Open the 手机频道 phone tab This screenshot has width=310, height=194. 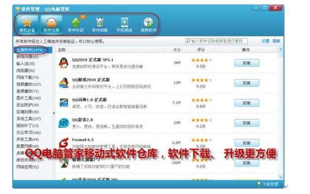[125, 24]
